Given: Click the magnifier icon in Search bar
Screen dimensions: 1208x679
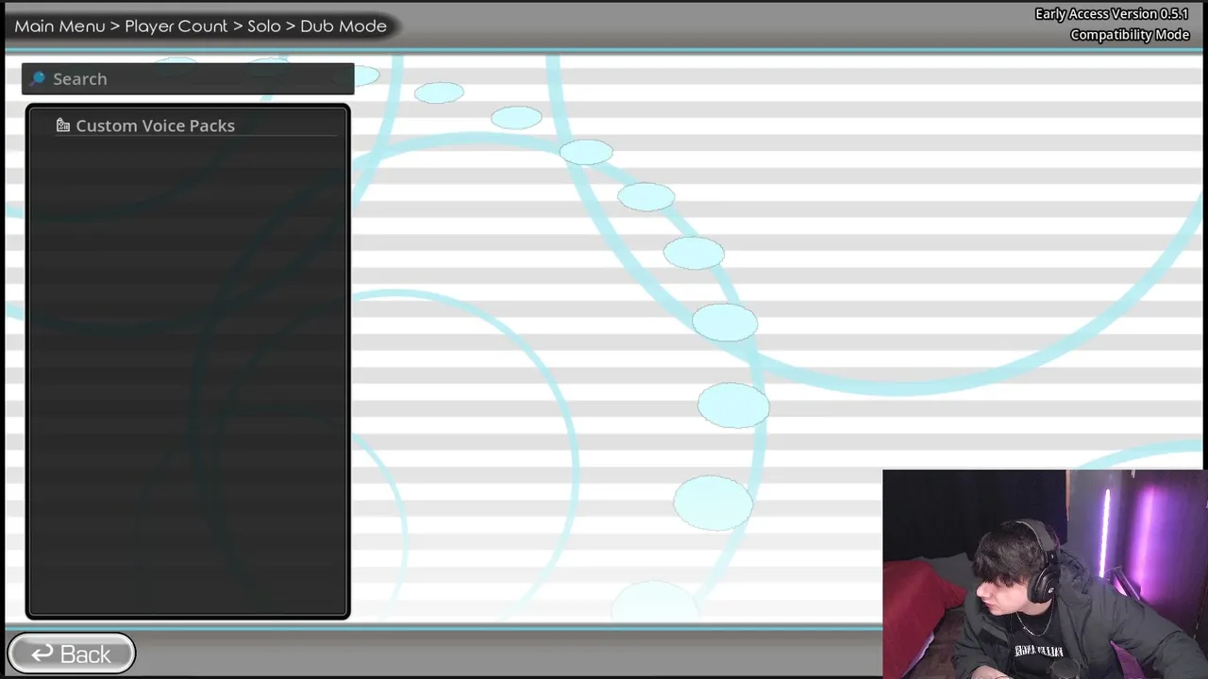Looking at the screenshot, I should click(38, 78).
